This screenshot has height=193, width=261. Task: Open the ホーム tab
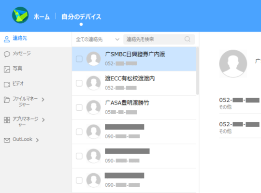(42, 17)
